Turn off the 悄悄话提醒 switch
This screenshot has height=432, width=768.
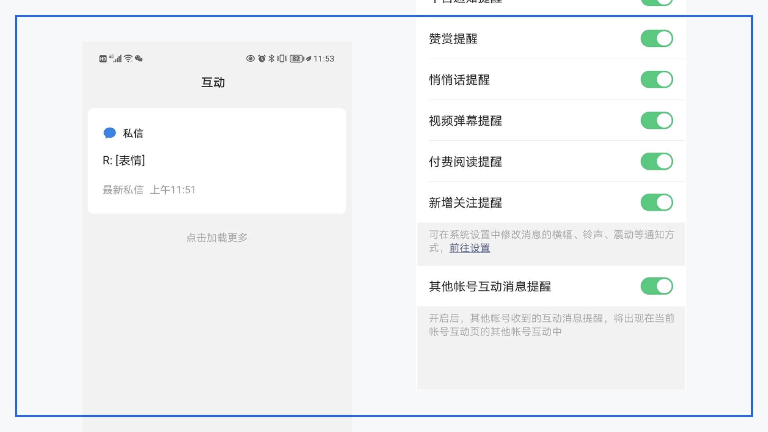[656, 80]
